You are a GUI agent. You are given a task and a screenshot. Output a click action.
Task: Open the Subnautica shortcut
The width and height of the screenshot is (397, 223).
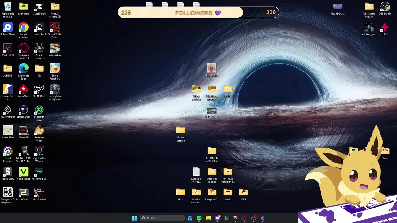[x=55, y=48]
